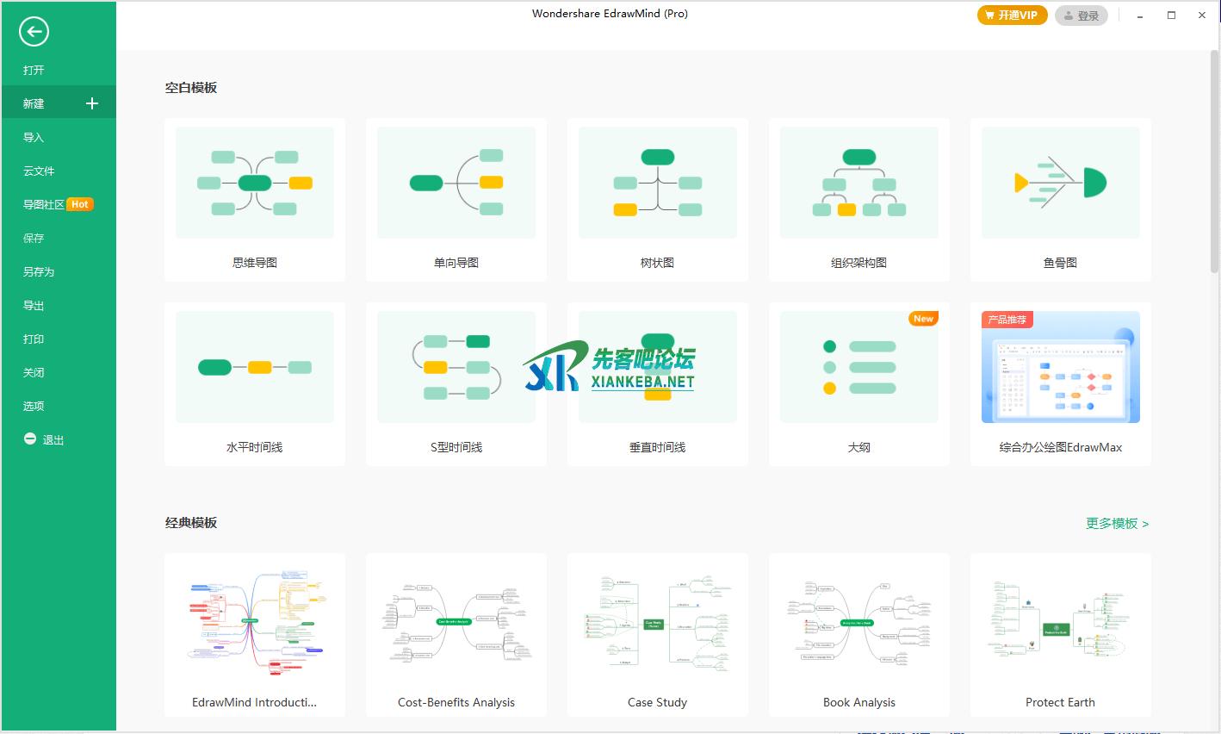This screenshot has width=1221, height=734.
Task: Select the 思维导图 mind map template icon
Action: pyautogui.click(x=254, y=183)
